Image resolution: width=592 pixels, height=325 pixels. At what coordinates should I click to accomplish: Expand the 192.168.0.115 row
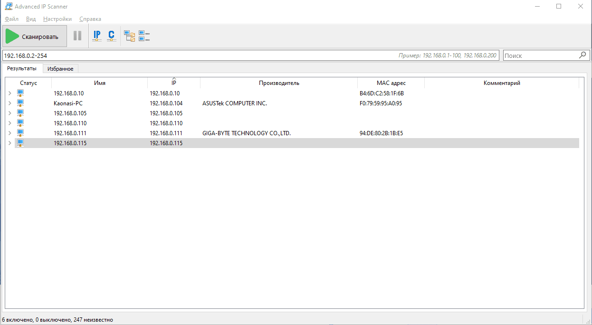click(x=10, y=143)
